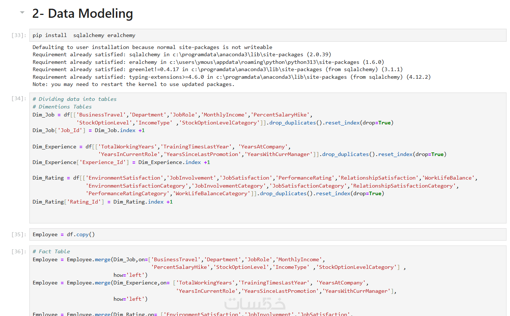Viewport: 510px width, 316px height.
Task: Click the '2- Data Modeling' heading text
Action: 82,13
